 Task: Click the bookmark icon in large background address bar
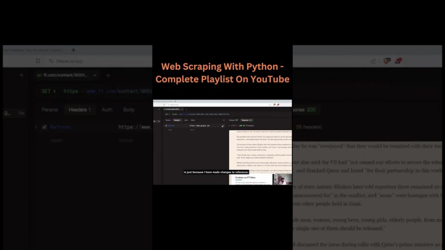38,61
